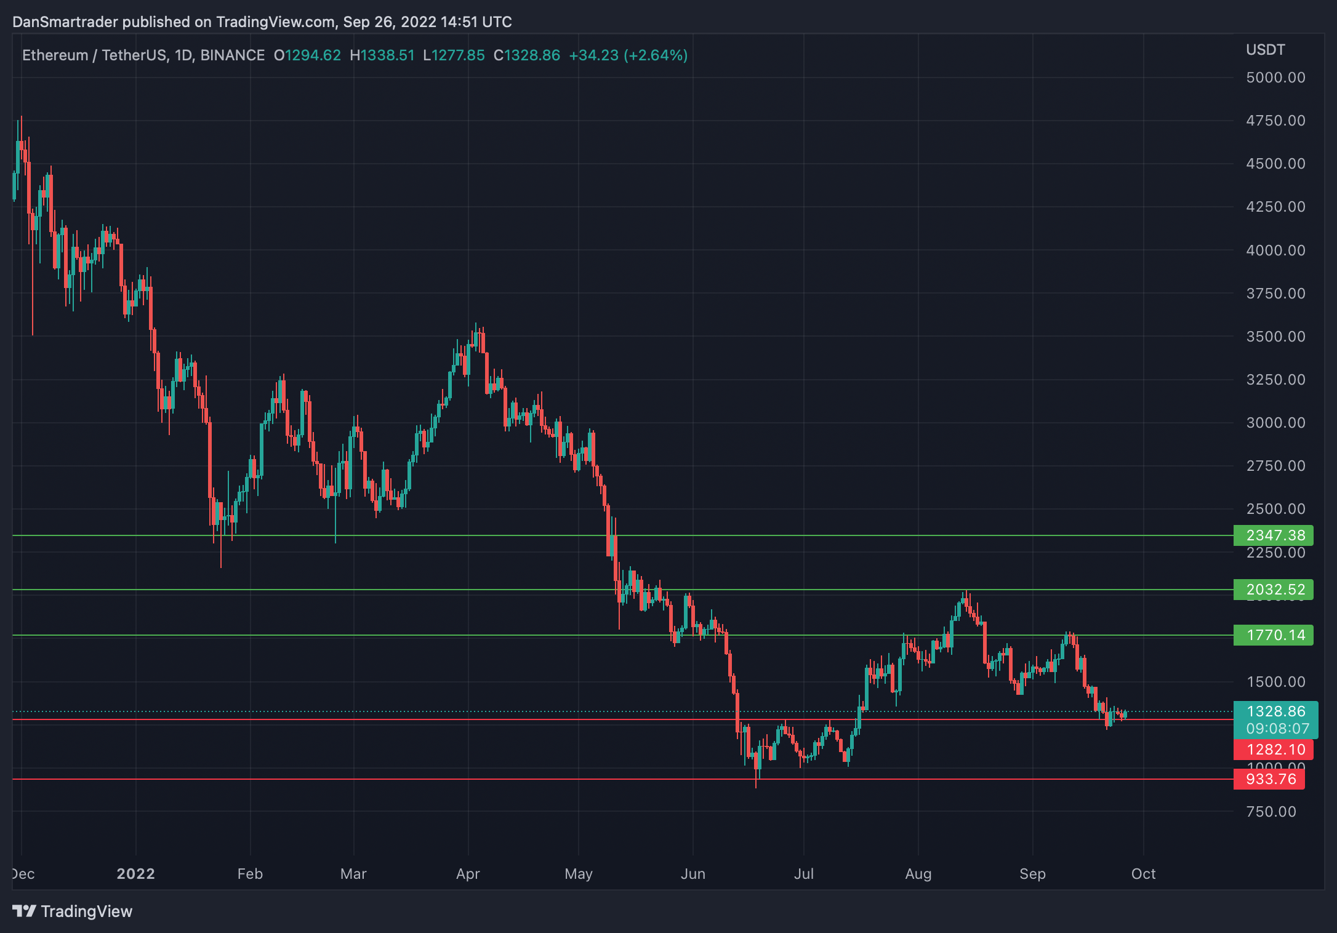The height and width of the screenshot is (933, 1337).
Task: Click the TradingView logo icon
Action: pos(25,911)
